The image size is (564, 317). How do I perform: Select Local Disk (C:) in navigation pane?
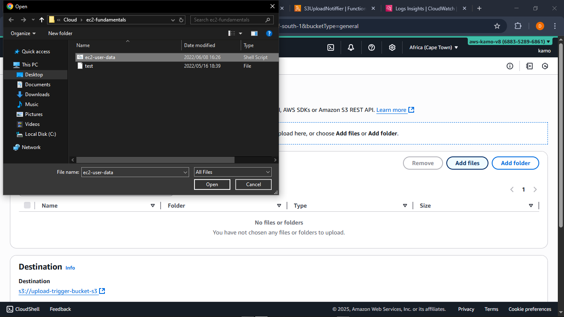(x=40, y=134)
